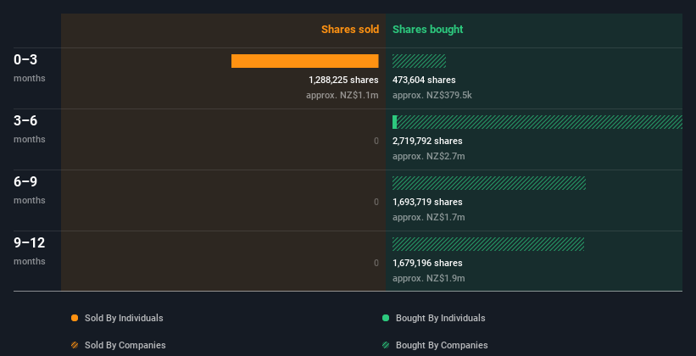The width and height of the screenshot is (696, 356).
Task: Select the 1,693,719 shares value
Action: pos(427,202)
